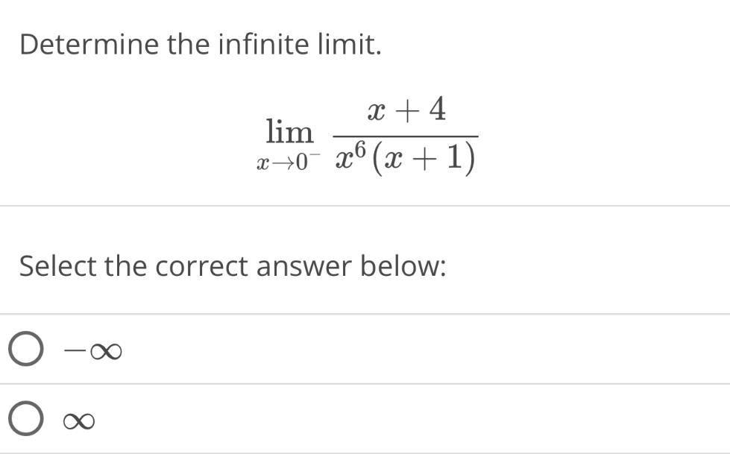730x454 pixels.
Task: Click the circle next to ∞
Action: click(x=25, y=418)
